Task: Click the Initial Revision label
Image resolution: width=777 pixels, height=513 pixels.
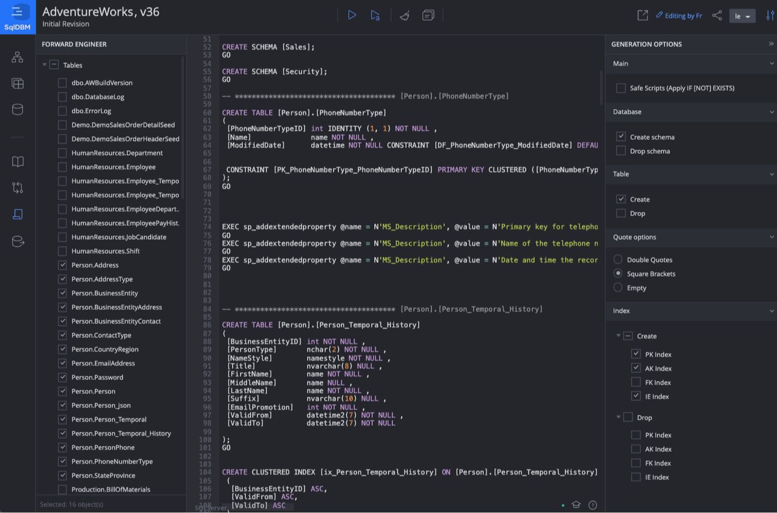Action: coord(66,24)
